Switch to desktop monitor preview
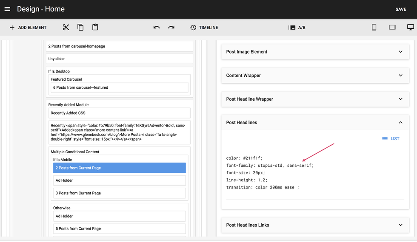 (410, 28)
